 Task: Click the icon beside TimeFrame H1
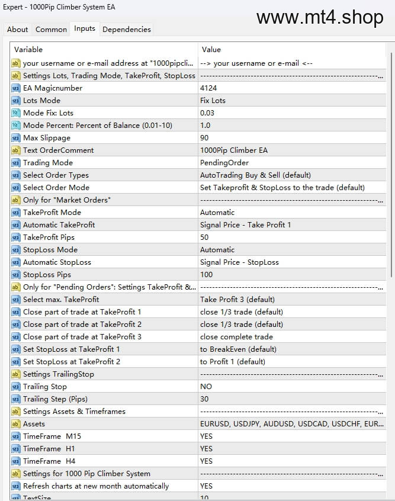click(15, 449)
